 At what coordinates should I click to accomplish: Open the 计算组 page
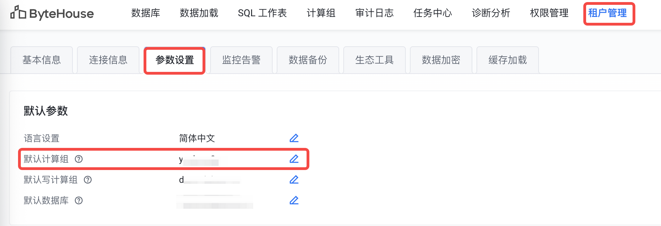click(321, 13)
